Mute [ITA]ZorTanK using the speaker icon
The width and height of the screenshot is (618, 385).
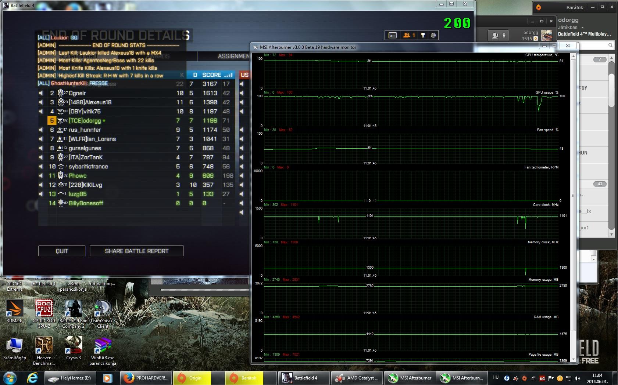tap(41, 157)
